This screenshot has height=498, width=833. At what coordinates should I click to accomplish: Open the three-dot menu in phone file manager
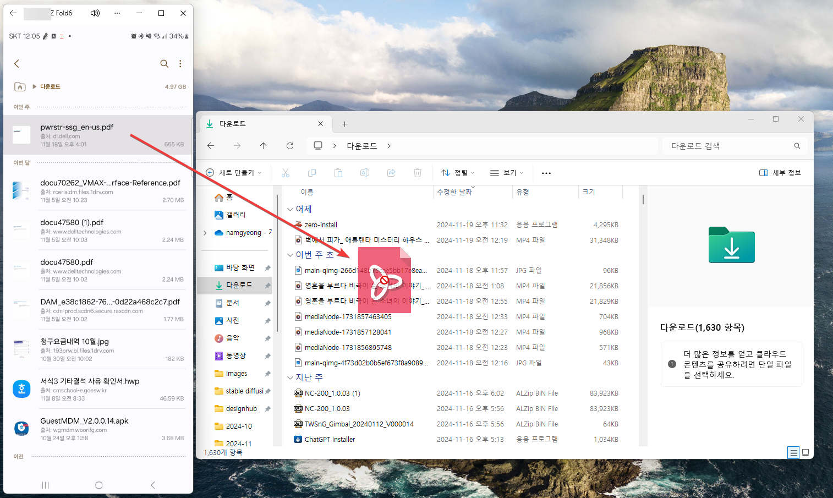180,64
